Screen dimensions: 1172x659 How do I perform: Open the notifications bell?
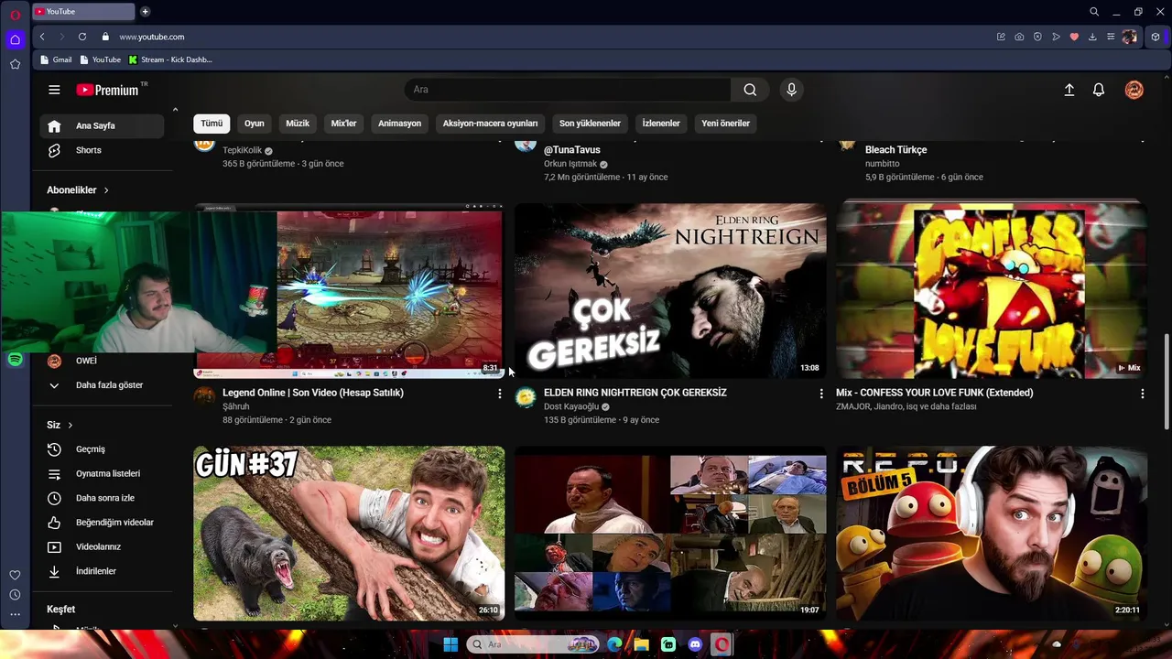[1099, 90]
